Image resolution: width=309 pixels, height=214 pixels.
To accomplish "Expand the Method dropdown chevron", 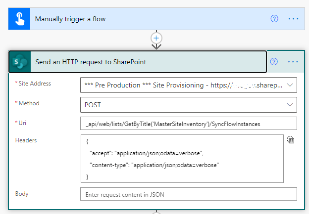I will coord(290,104).
